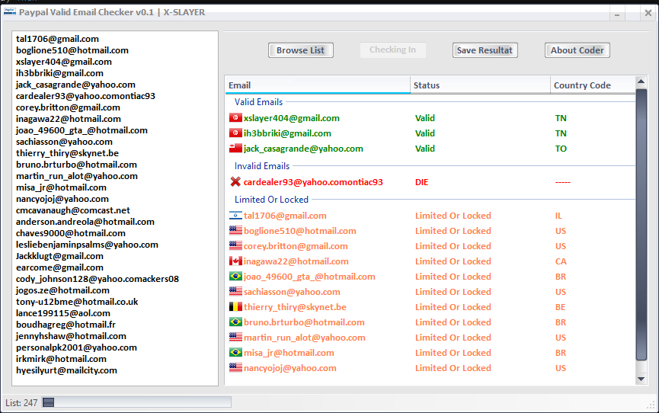The image size is (659, 413).
Task: Click the DIE status cell
Action: tap(421, 182)
